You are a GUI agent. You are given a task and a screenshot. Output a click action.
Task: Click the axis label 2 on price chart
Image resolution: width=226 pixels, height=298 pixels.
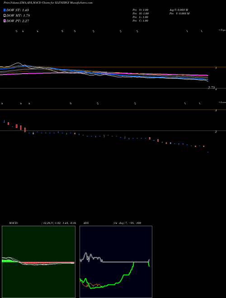click(216, 131)
